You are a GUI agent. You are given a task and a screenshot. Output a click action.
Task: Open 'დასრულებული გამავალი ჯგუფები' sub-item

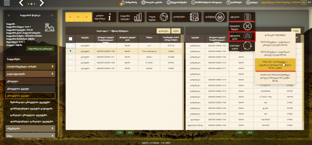coord(32,122)
